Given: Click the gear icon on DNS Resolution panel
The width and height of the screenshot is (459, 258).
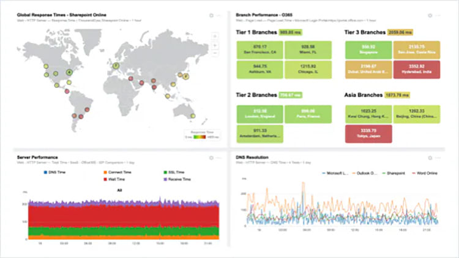Looking at the screenshot, I should (x=430, y=158).
